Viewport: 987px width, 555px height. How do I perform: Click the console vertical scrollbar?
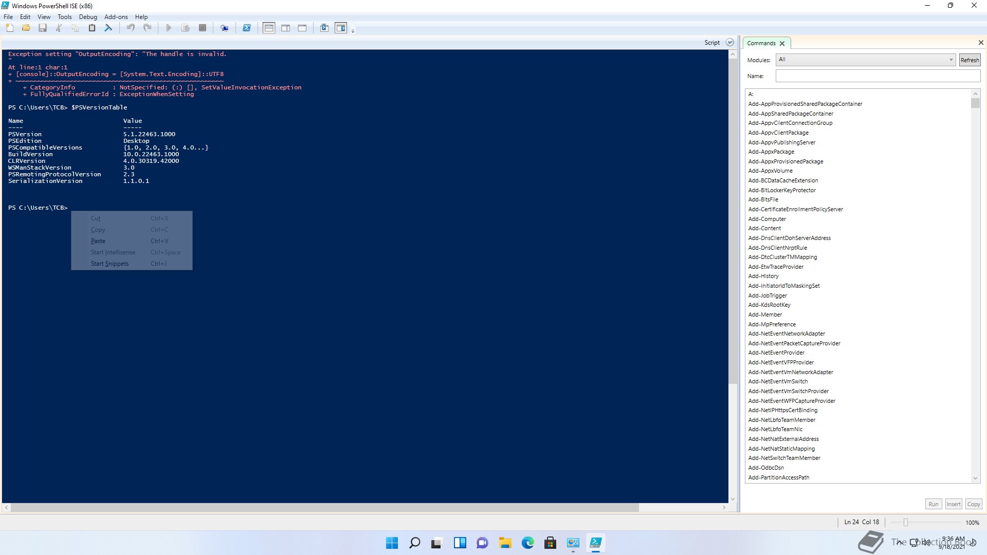click(x=733, y=221)
